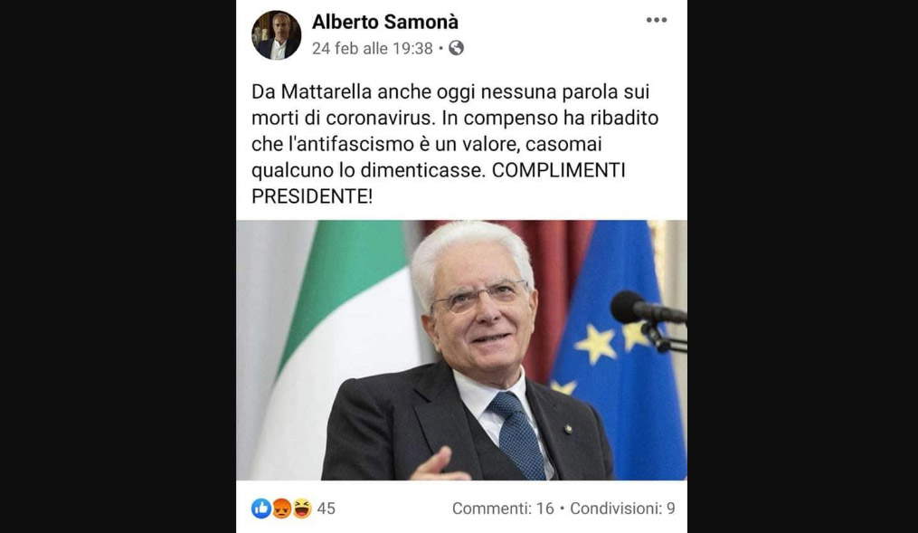Click Alberto Samonà's profile picture

point(277,35)
